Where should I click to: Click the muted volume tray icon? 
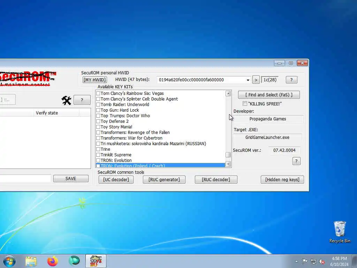coord(322,261)
